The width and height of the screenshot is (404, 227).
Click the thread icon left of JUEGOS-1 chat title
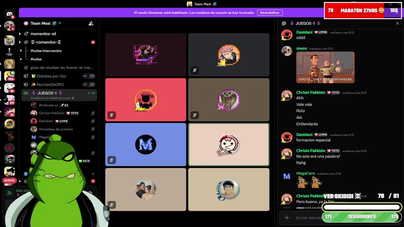point(284,23)
